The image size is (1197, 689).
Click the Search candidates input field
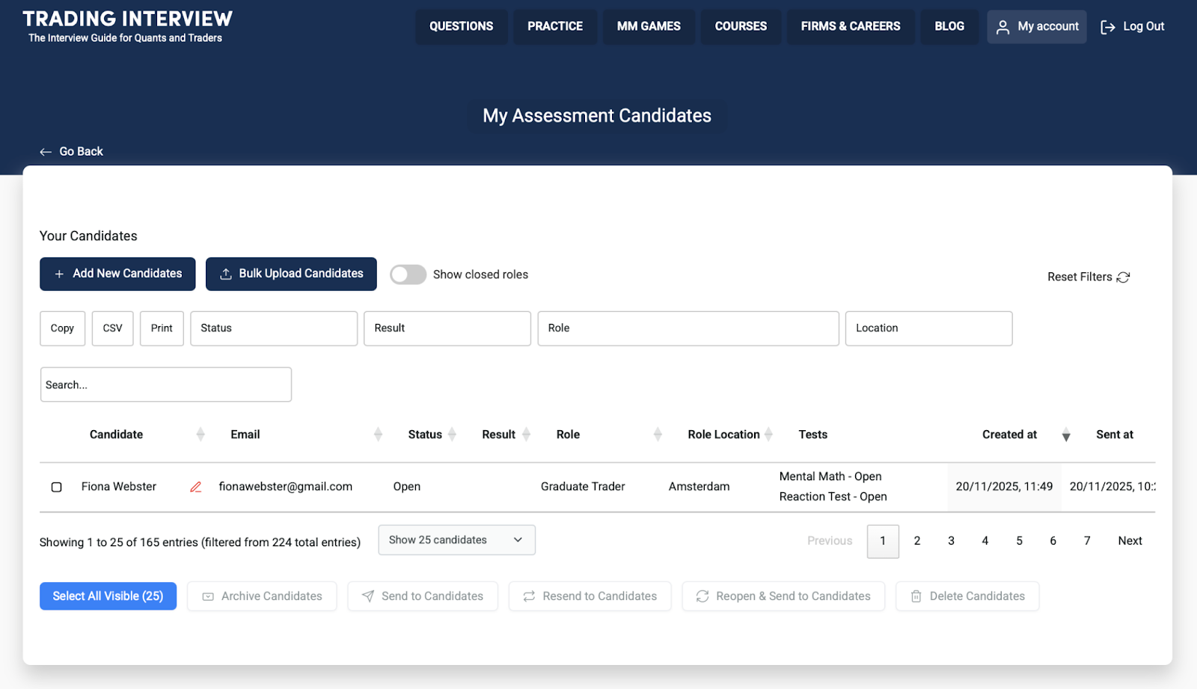166,385
